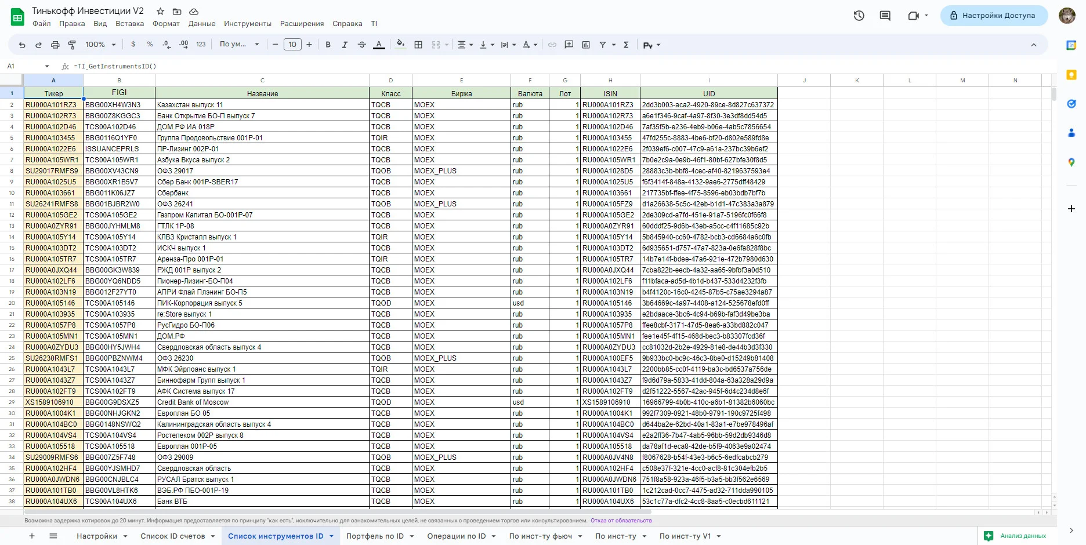
Task: Toggle bold formatting
Action: click(x=328, y=45)
